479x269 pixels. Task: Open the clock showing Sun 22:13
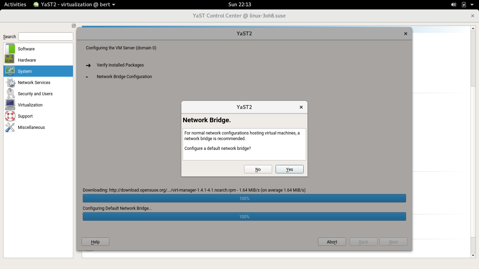coord(239,5)
